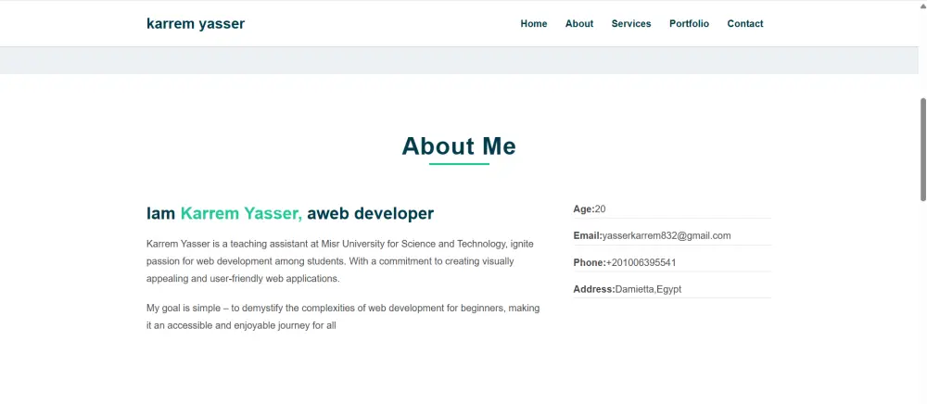Open the About navigation item
The image size is (927, 404).
pos(579,24)
